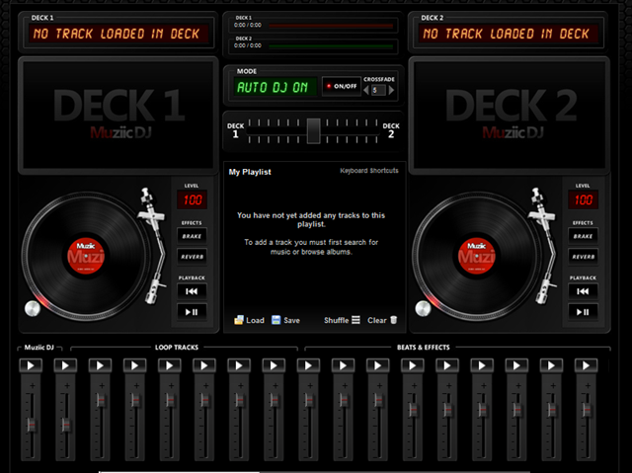This screenshot has width=632, height=473.
Task: Toggle the Reverb effect on Deck 2
Action: 583,257
